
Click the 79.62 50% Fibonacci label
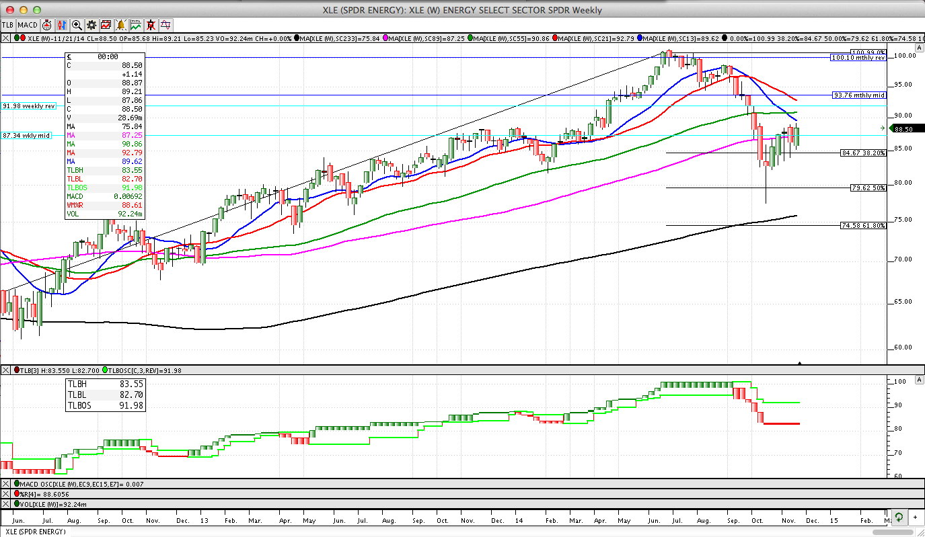point(868,188)
